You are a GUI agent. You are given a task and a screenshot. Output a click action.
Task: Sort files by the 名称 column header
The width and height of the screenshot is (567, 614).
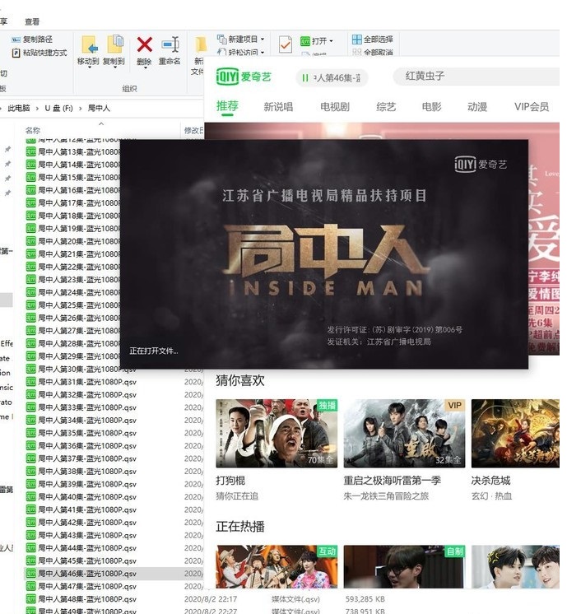click(x=33, y=130)
